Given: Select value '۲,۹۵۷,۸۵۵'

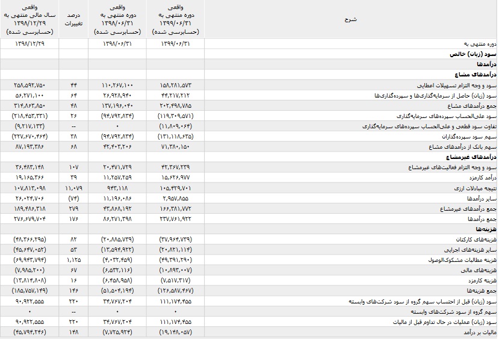Looking at the screenshot, I should 175,198.
